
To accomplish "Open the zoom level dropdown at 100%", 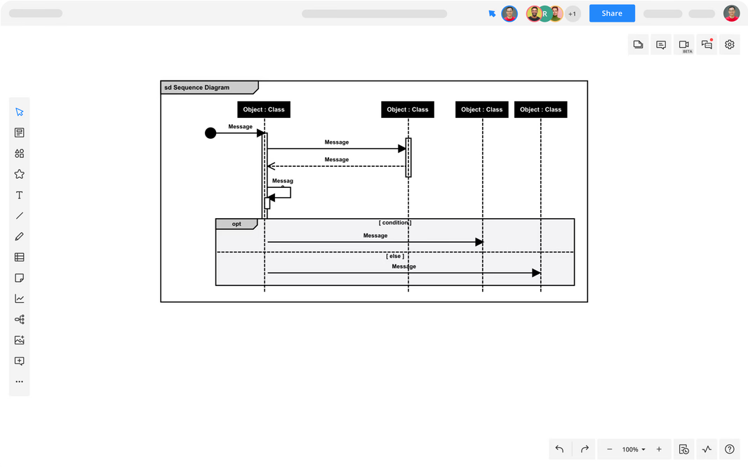I will coord(634,449).
